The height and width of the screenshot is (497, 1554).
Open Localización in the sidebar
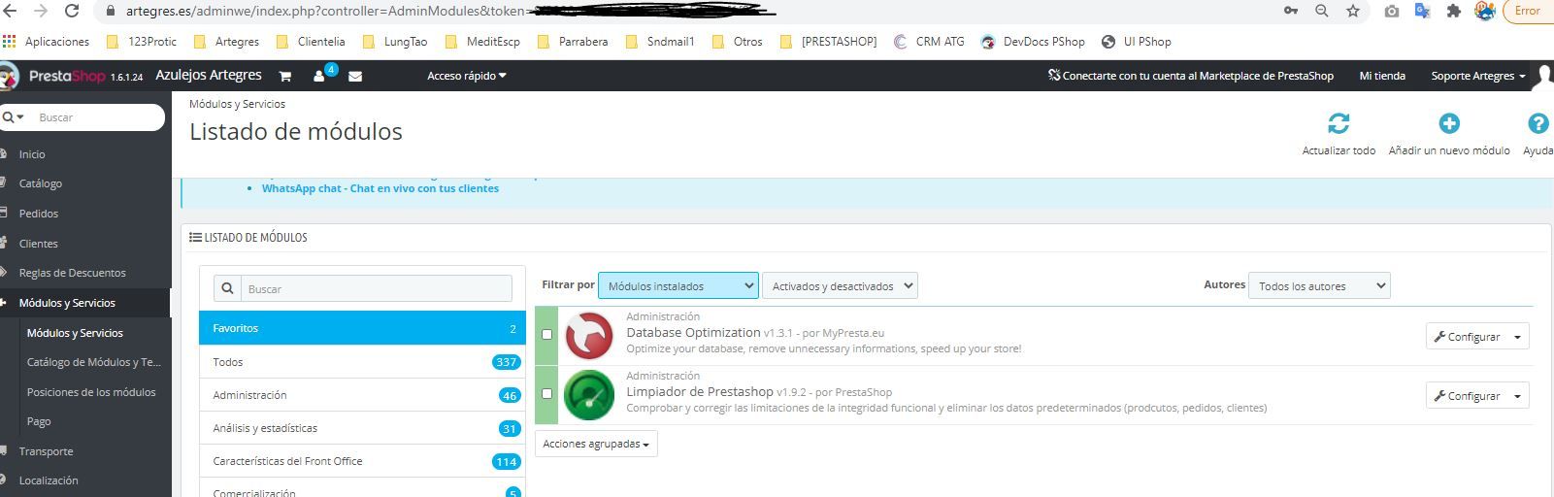coord(49,480)
